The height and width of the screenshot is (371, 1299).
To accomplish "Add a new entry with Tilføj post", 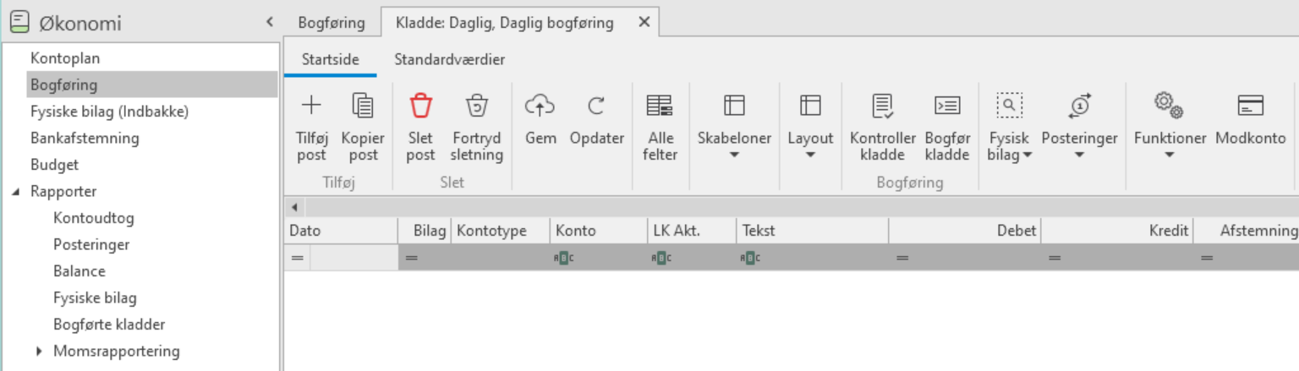I will [311, 127].
